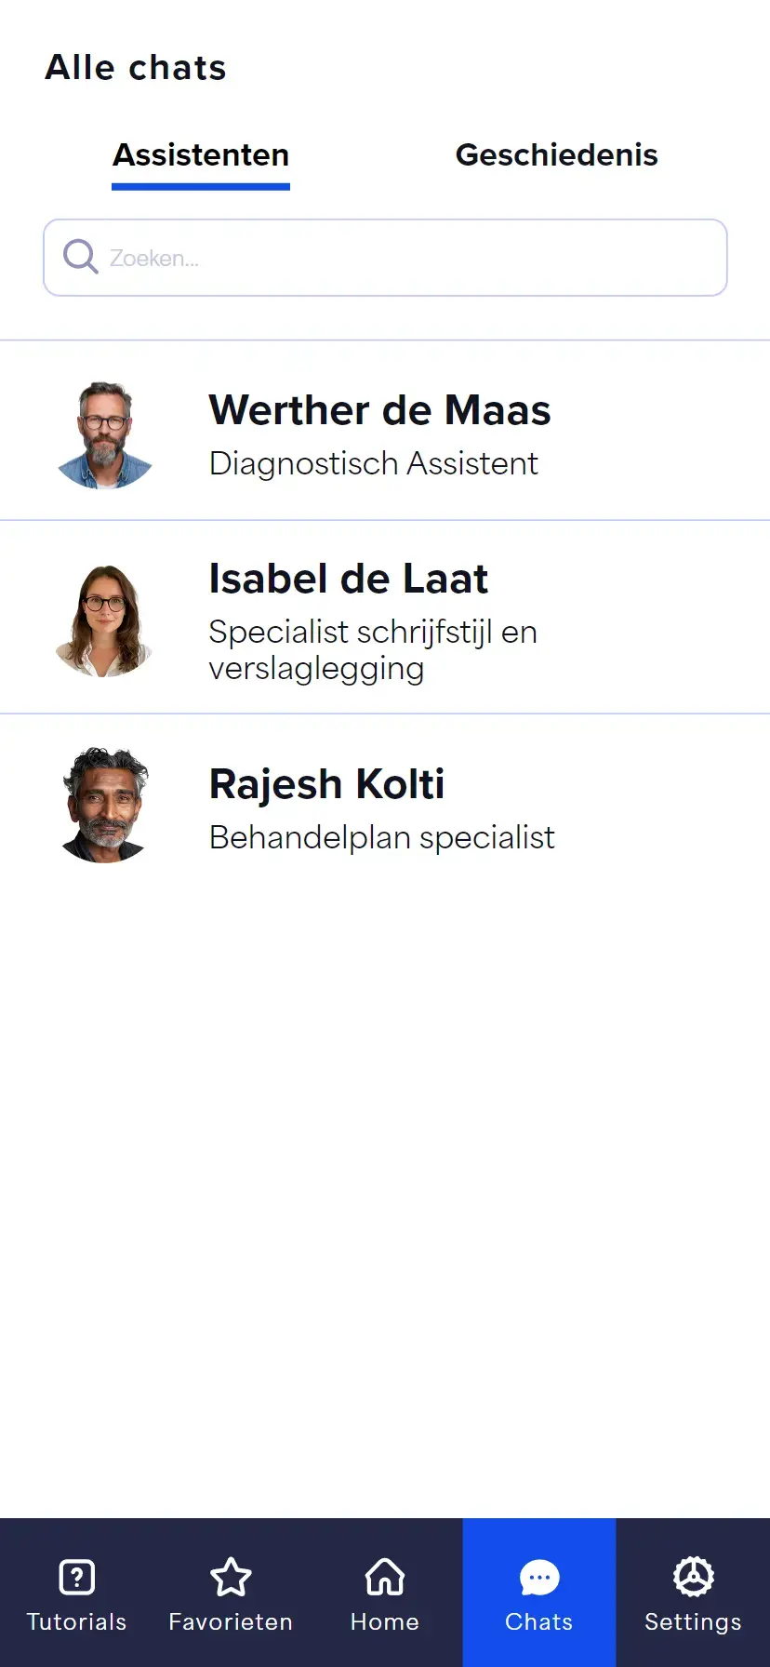Start chat with Rajesh Kolti
Image resolution: width=770 pixels, height=1667 pixels.
[326, 784]
